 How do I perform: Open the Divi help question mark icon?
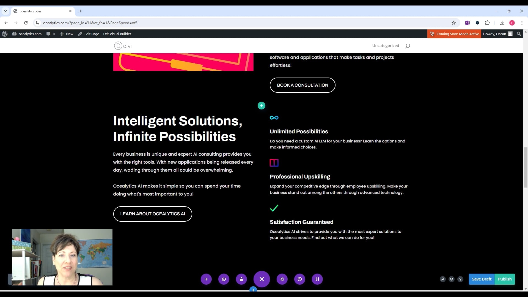pos(460,279)
